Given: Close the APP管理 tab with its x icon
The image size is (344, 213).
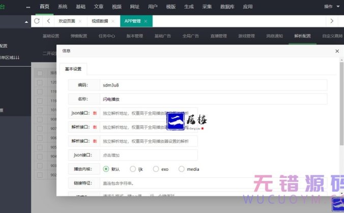Looking at the screenshot, I should [x=146, y=21].
